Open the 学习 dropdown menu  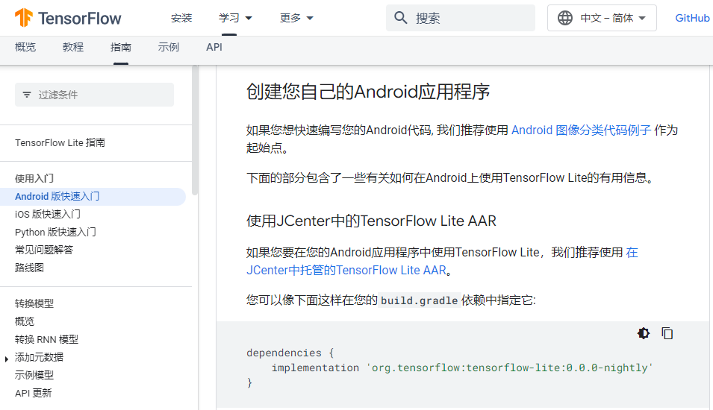tap(235, 18)
